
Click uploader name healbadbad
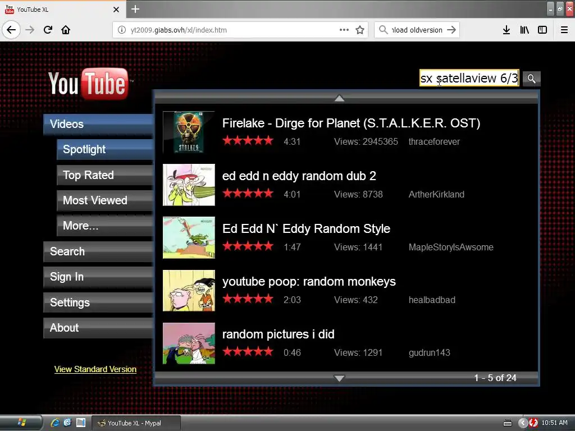pos(432,300)
